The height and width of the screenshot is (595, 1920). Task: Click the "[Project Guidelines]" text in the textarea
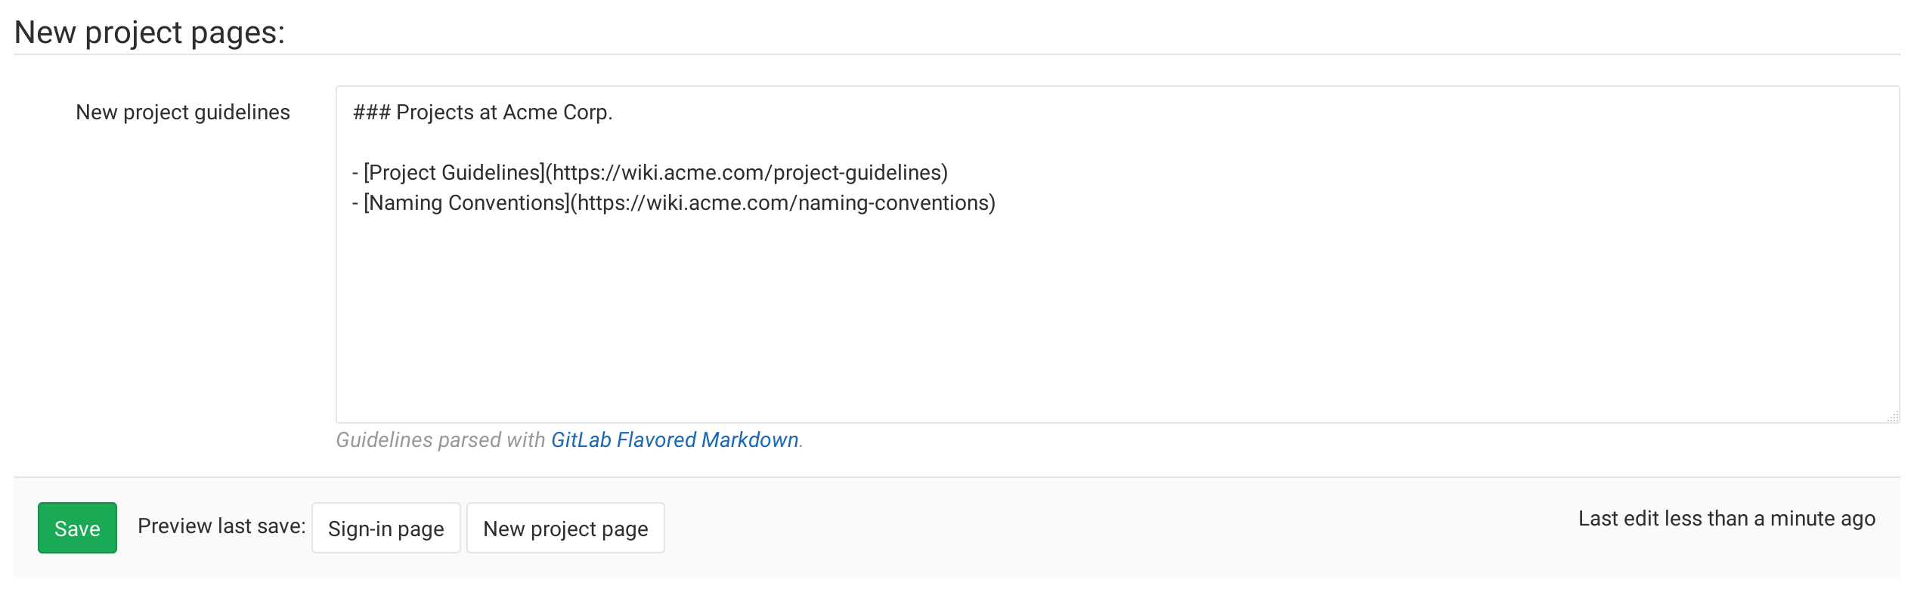click(454, 173)
